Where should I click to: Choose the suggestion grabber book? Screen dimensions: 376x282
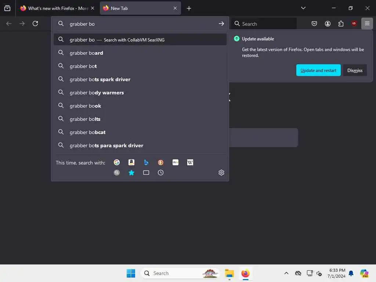[x=140, y=105]
